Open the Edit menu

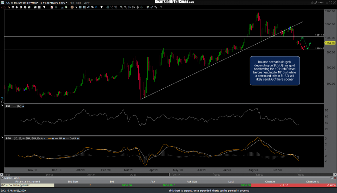click(x=79, y=3)
